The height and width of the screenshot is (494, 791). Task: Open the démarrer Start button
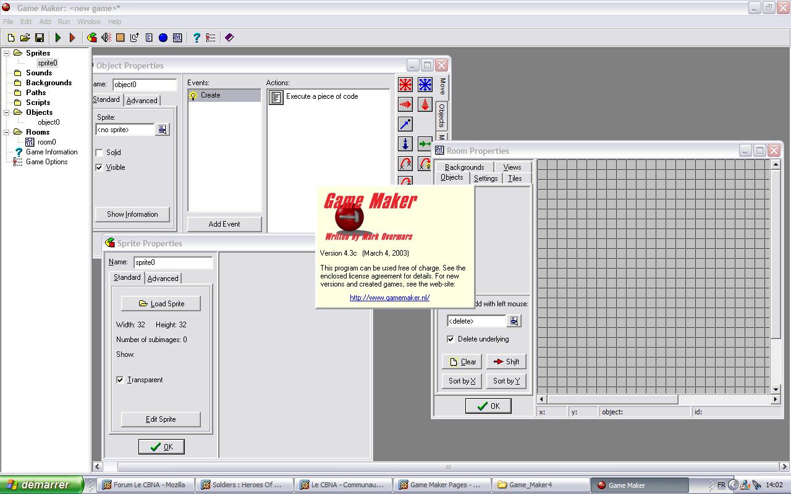41,485
